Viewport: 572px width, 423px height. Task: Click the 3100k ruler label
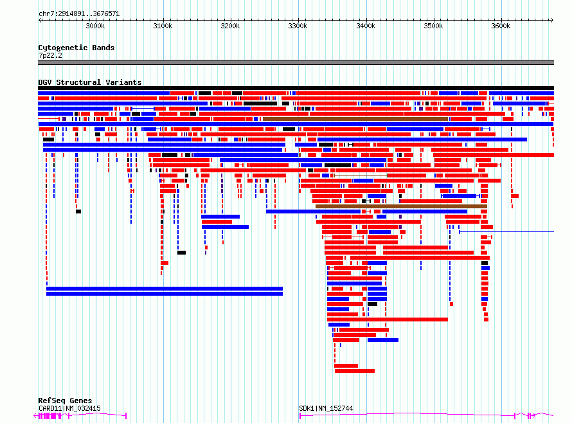point(163,26)
